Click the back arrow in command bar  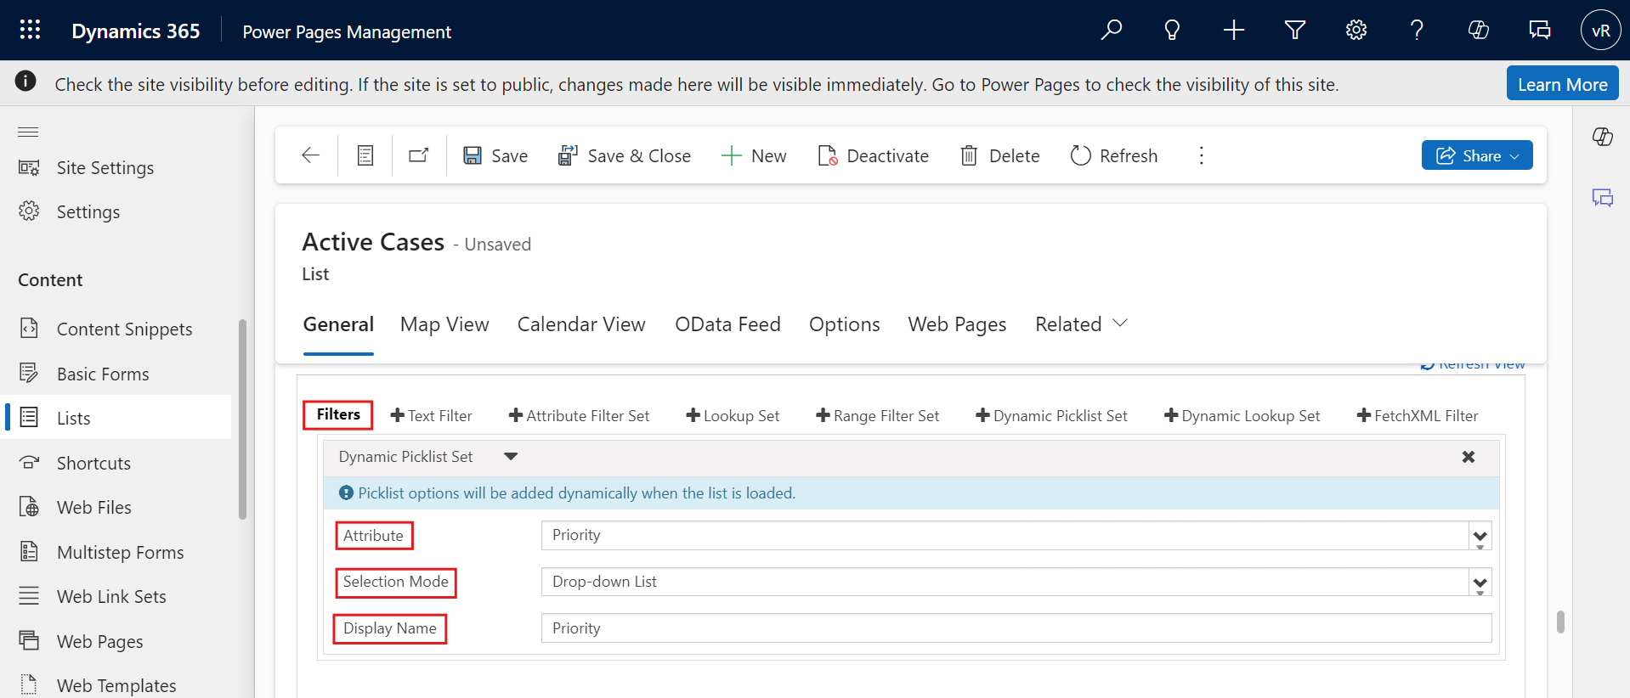pos(311,155)
